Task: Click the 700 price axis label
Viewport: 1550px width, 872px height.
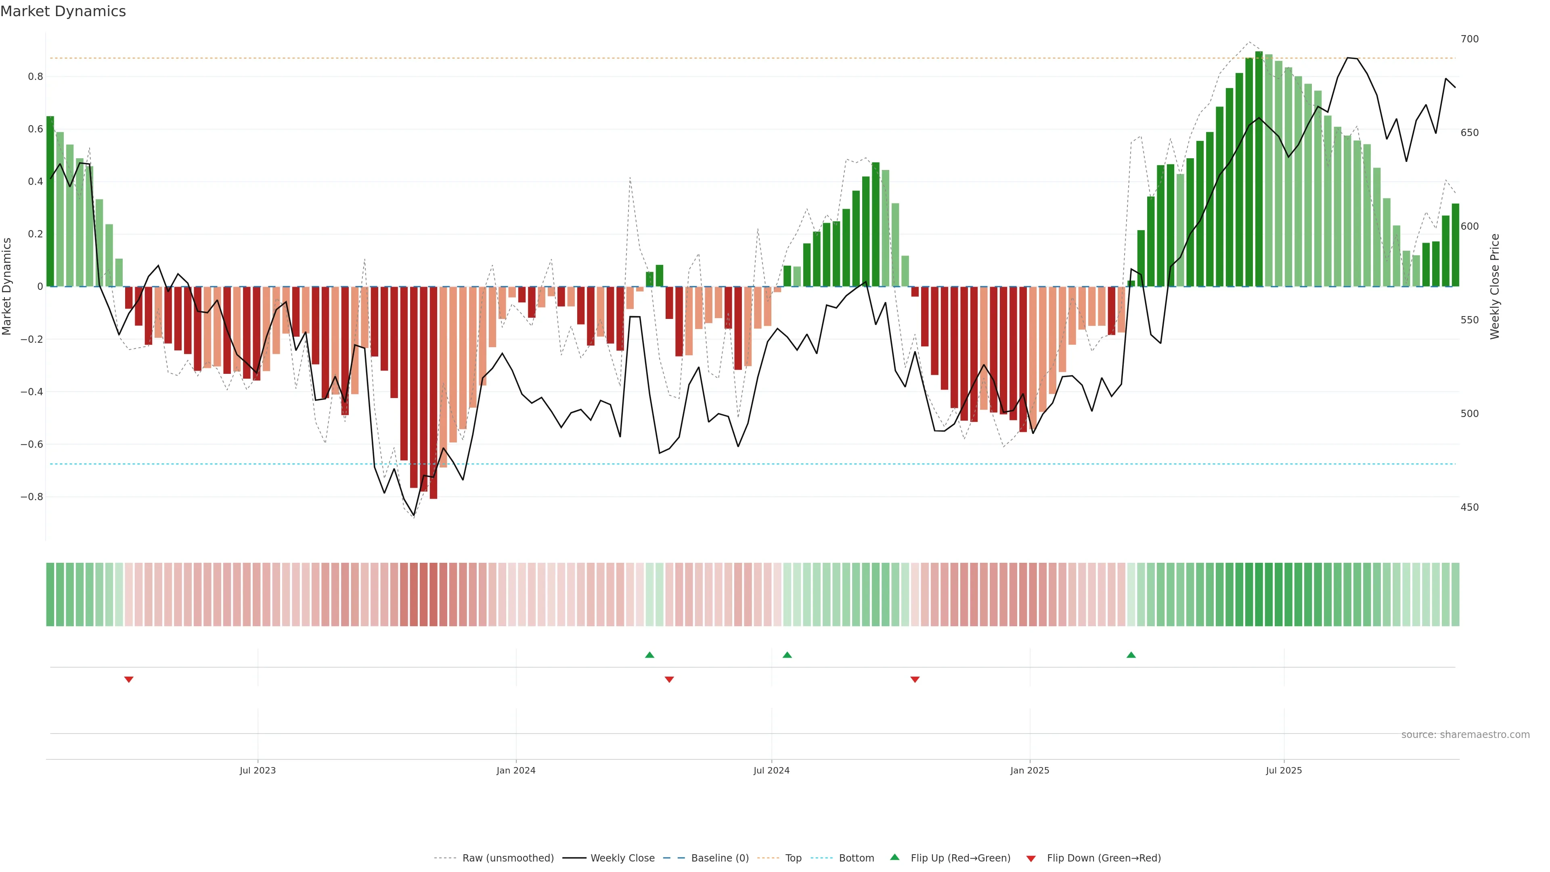Action: tap(1469, 39)
